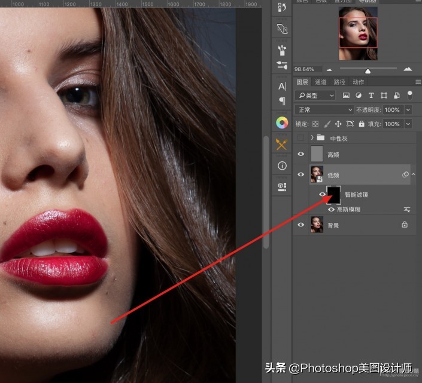Click the lock position (move) icon
The height and width of the screenshot is (383, 422).
point(338,124)
